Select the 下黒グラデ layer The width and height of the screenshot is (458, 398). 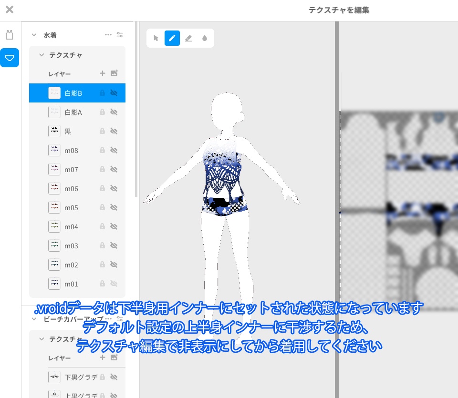76,377
